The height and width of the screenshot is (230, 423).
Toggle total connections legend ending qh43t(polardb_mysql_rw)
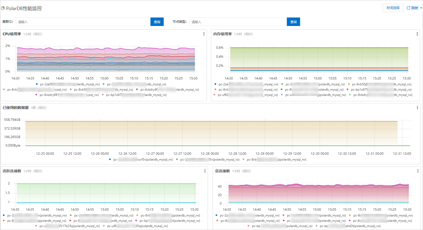point(348,226)
